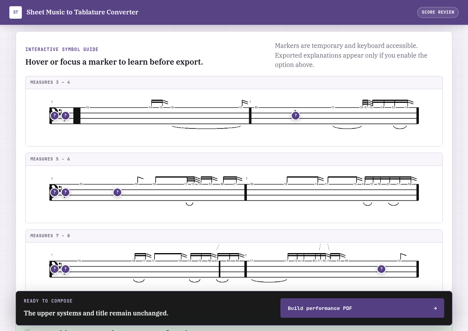Click the Sheet Music to Tablature Converter title
Viewport: 468px width, 331px height.
click(82, 12)
